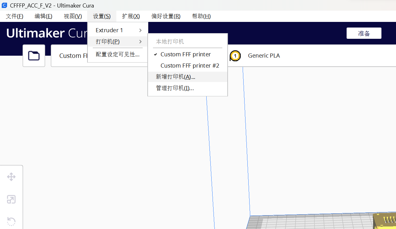Expand the 打印机 submenu
Screen dimensions: 396x229
pos(118,42)
